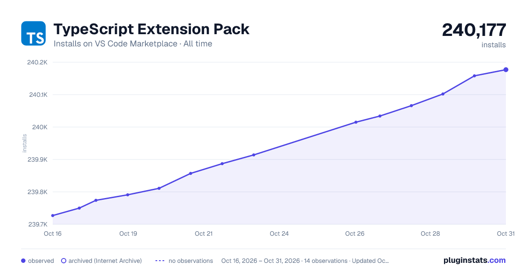Click the 239.7K y-axis label
527x276 pixels.
click(x=37, y=224)
